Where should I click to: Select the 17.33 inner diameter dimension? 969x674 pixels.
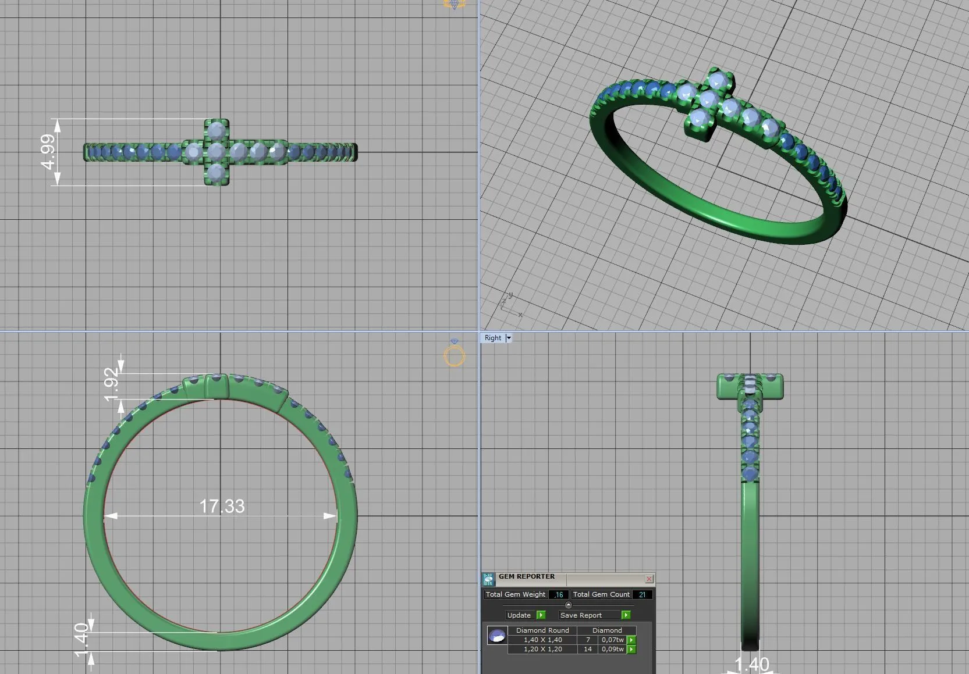(x=222, y=507)
